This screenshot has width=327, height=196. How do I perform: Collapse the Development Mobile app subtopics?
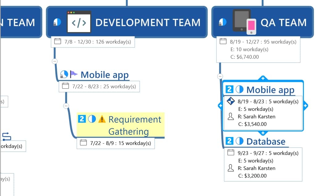pyautogui.click(x=66, y=106)
